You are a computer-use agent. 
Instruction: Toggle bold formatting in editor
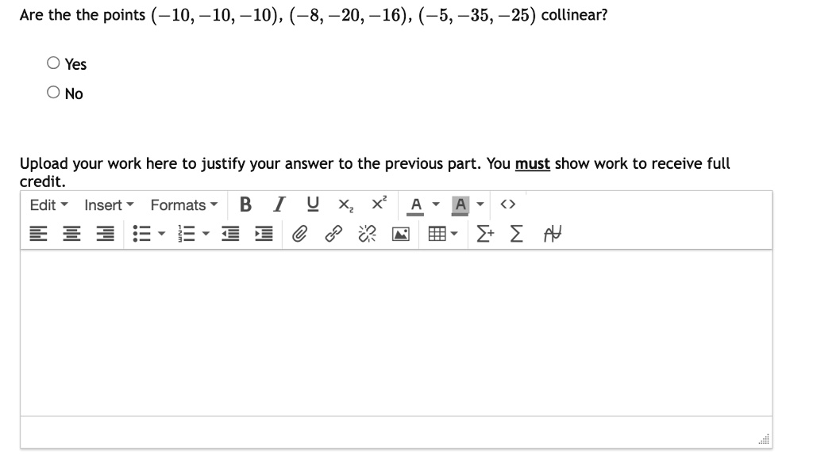click(246, 204)
